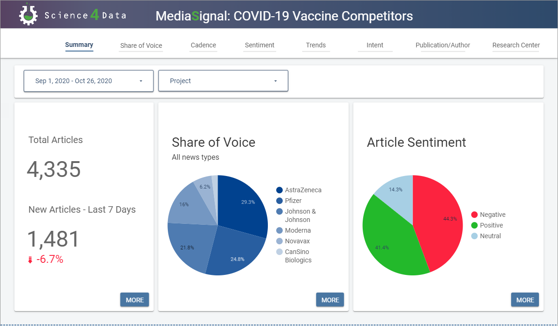Click the Pfizer legend color dot
Screen dimensions: 558x326
click(x=279, y=201)
